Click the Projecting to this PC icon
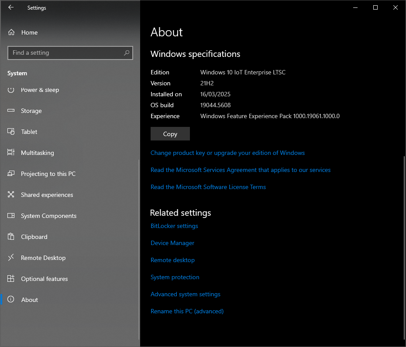The width and height of the screenshot is (406, 347). pyautogui.click(x=11, y=174)
